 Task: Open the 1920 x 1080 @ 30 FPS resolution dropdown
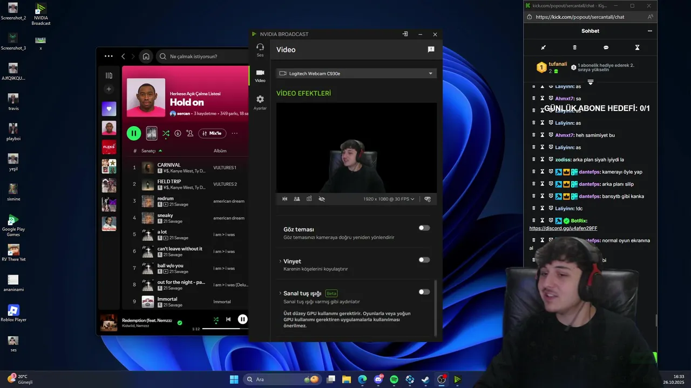pos(389,199)
